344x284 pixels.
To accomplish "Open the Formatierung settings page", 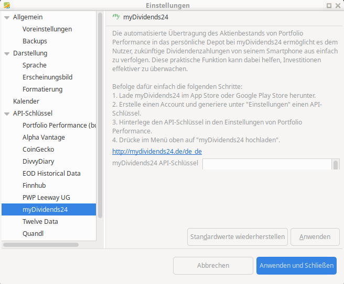I will pos(42,89).
